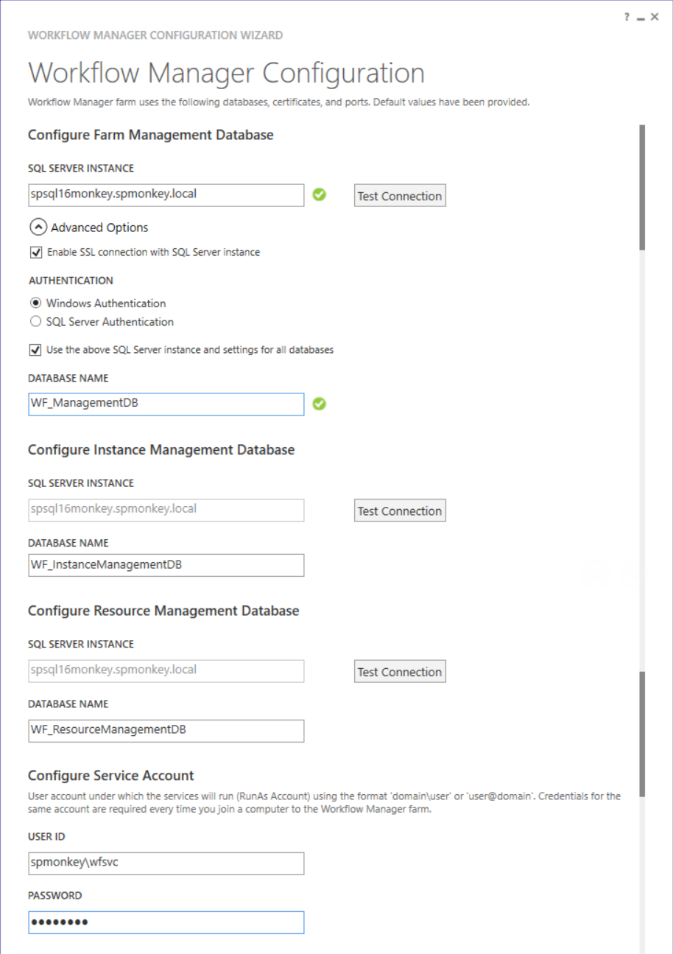The image size is (673, 954).
Task: Click the WF_ResourceManagementDB name field
Action: coord(166,731)
